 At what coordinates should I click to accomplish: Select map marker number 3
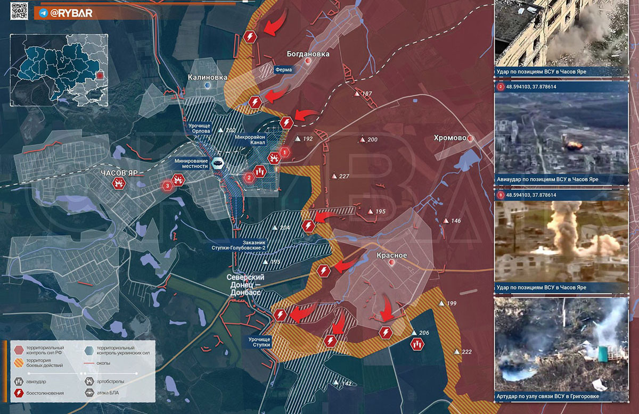tap(167, 185)
